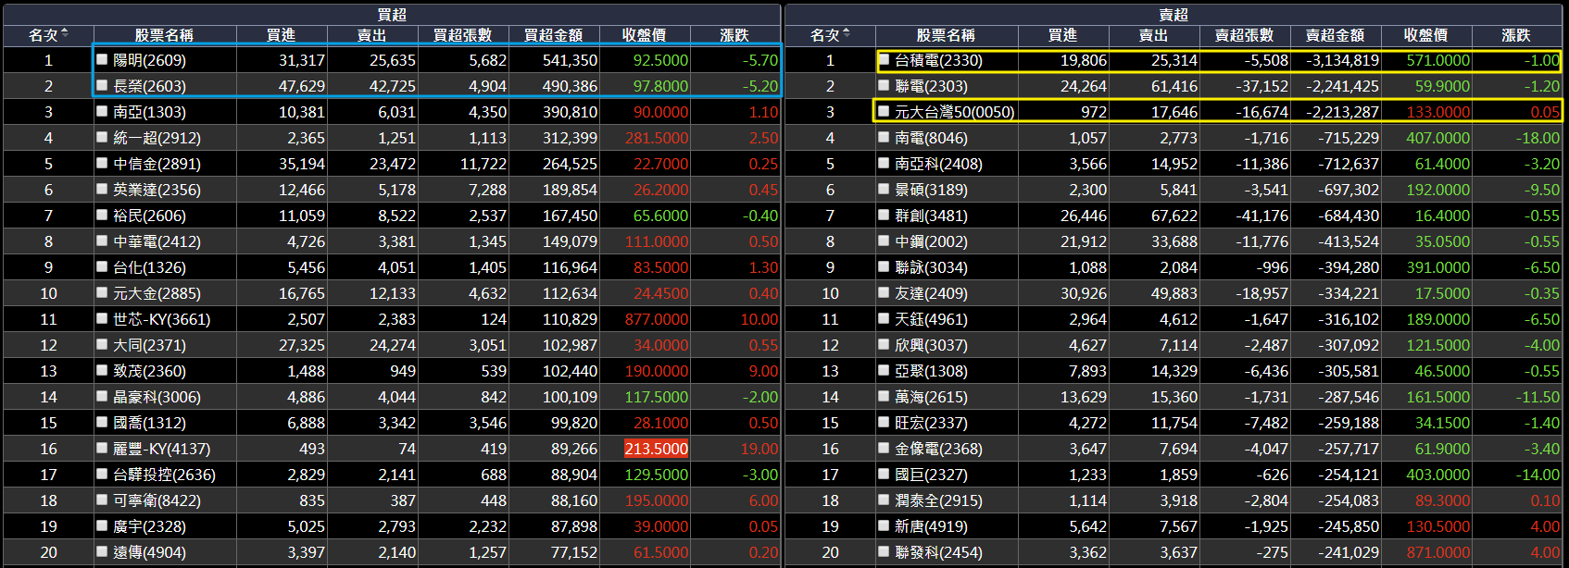Check the box beside 南電(8046)
Image resolution: width=1569 pixels, height=568 pixels.
(885, 138)
